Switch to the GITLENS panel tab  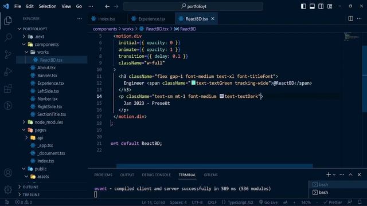coord(210,175)
